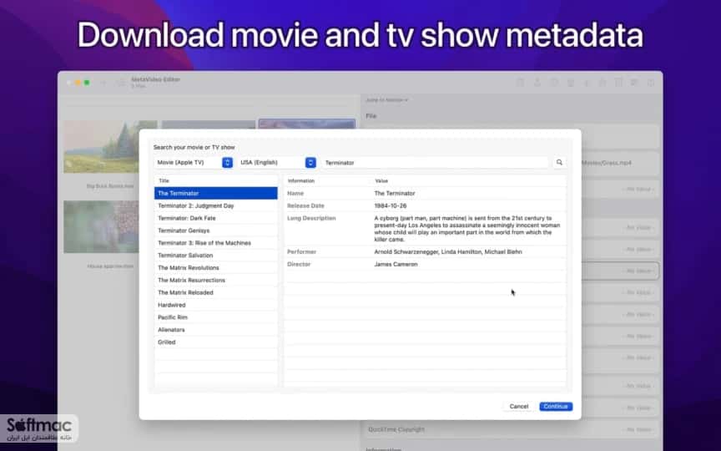Select The Matrix Revolutions result
Image resolution: width=721 pixels, height=451 pixels.
tap(215, 268)
